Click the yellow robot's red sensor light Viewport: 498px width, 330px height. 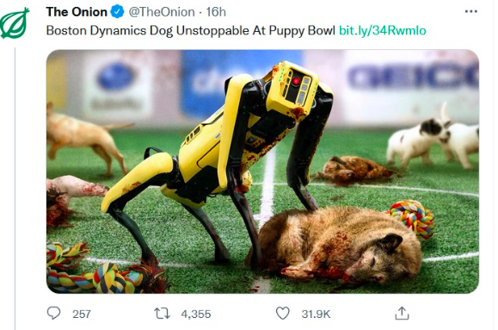(296, 82)
